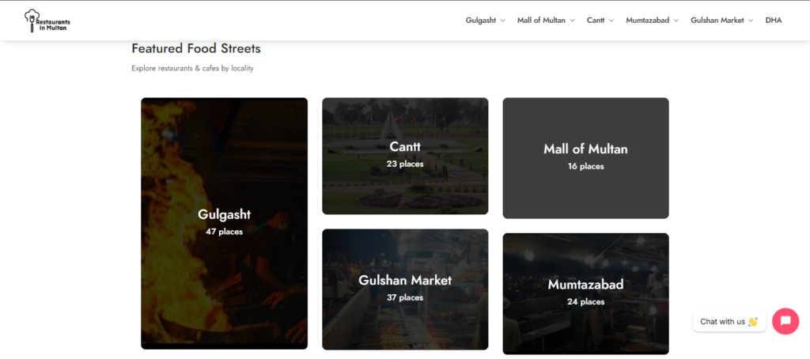
Task: Expand the Gulgasht menu chevron
Action: [x=502, y=21]
